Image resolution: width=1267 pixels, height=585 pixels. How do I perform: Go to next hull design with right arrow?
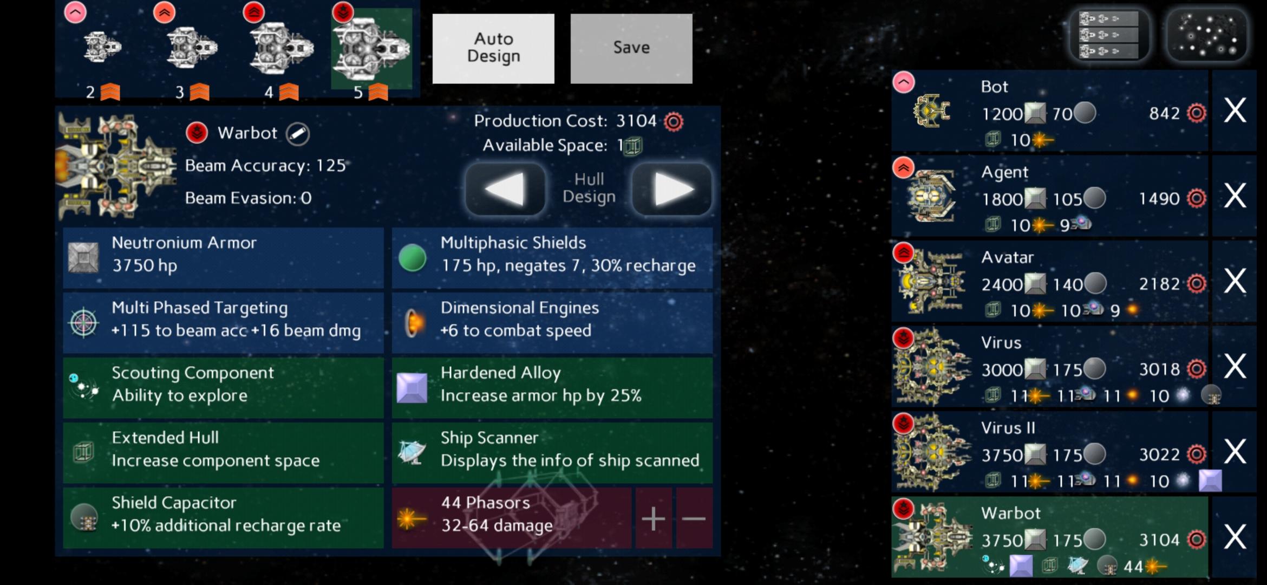[672, 189]
